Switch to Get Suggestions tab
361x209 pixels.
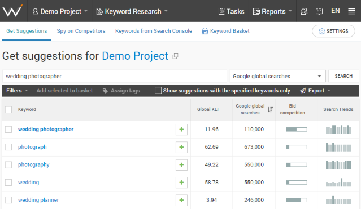pos(27,31)
